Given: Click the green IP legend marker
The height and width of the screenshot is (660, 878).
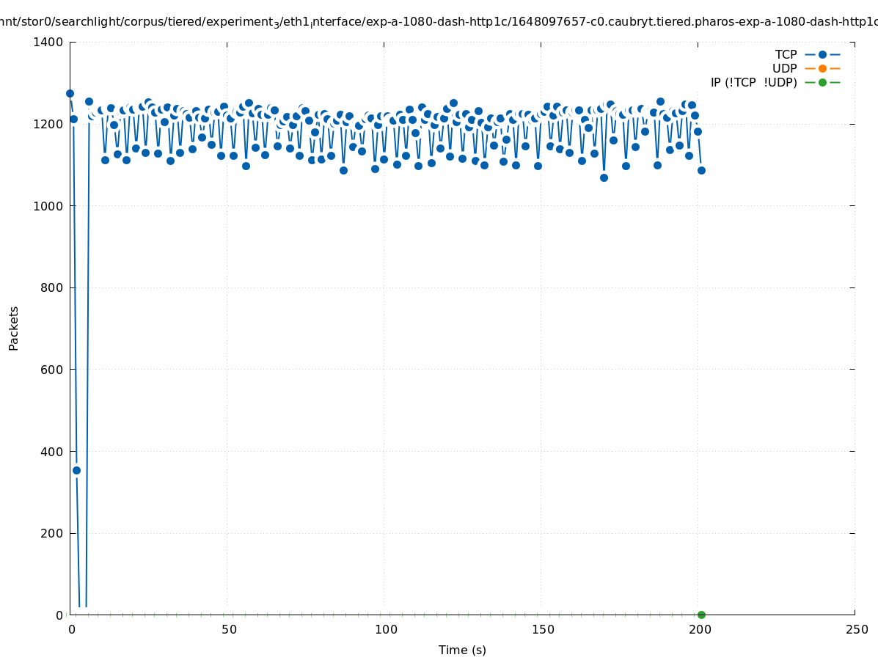Looking at the screenshot, I should [x=822, y=83].
